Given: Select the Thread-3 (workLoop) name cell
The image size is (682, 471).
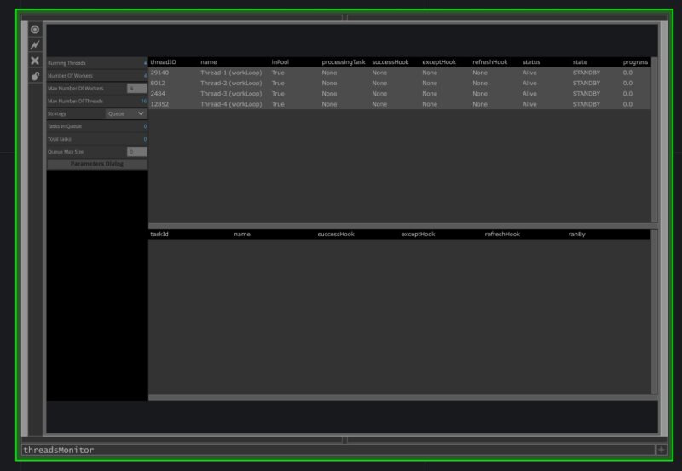Looking at the screenshot, I should (x=231, y=94).
